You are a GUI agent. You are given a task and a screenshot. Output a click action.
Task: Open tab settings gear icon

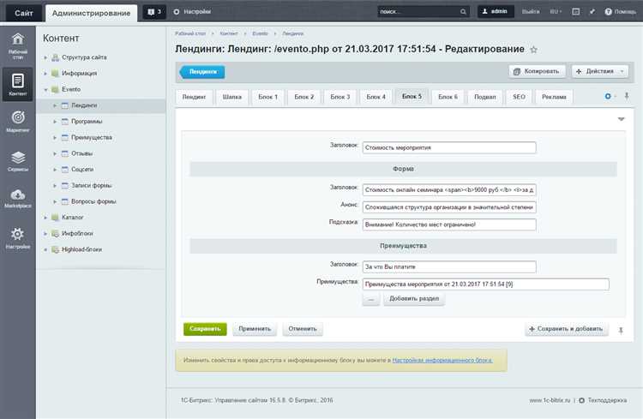coord(608,96)
